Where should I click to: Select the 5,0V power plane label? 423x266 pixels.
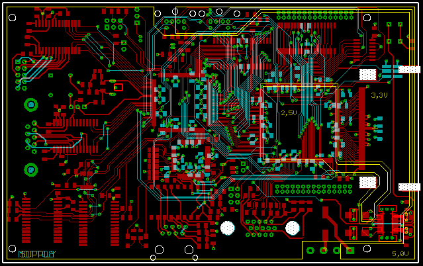coord(400,254)
